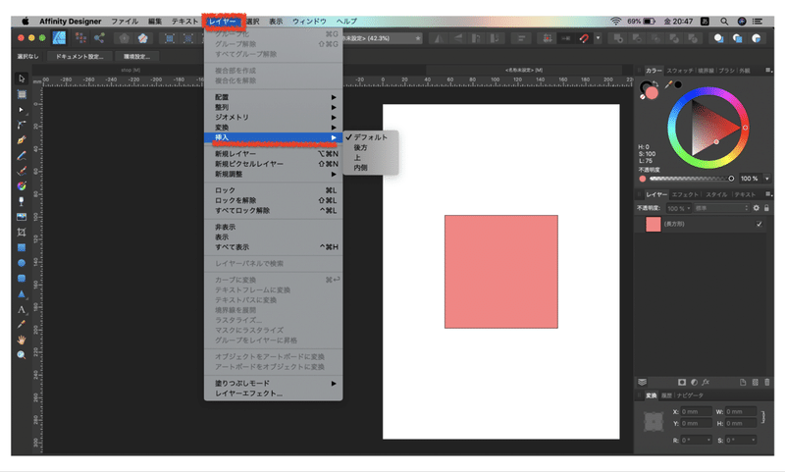Image resolution: width=785 pixels, height=472 pixels.
Task: Open layer effects fx icon
Action: point(706,382)
